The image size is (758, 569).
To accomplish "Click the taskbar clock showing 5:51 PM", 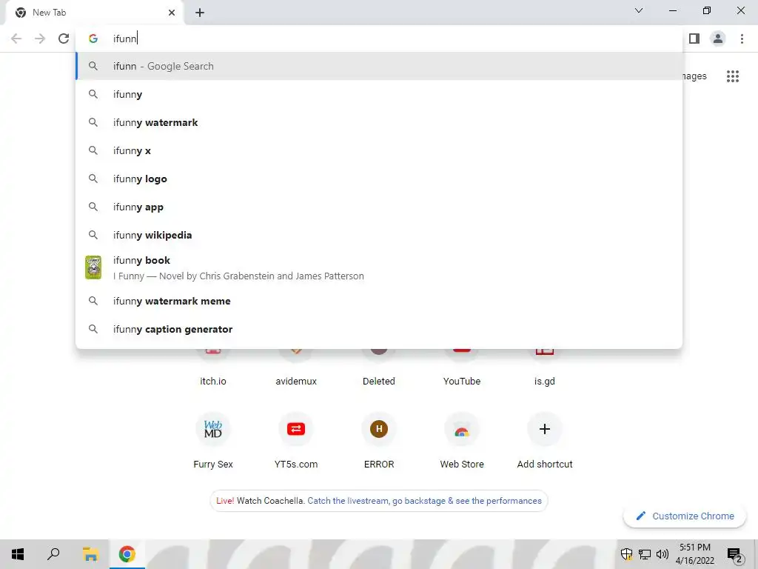I will point(694,554).
